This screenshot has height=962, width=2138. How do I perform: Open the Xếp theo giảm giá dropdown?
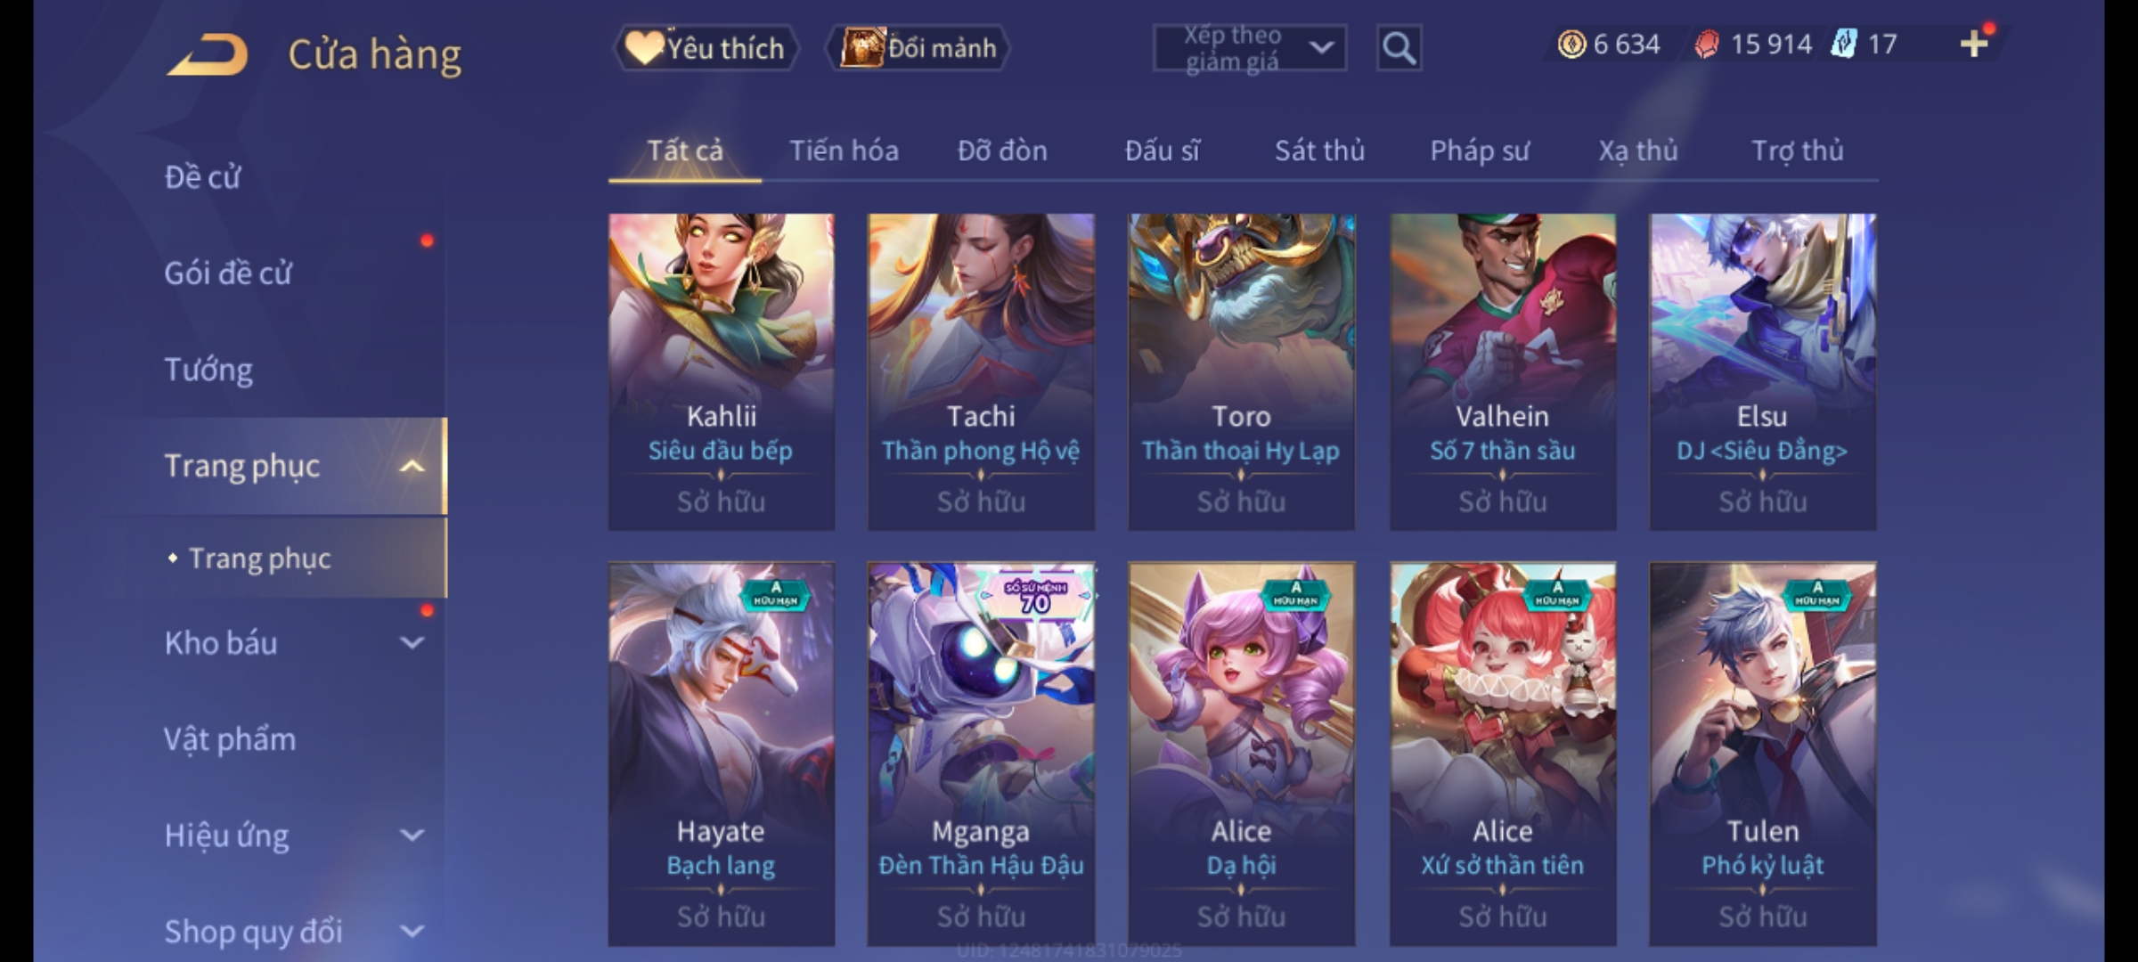coord(1249,48)
